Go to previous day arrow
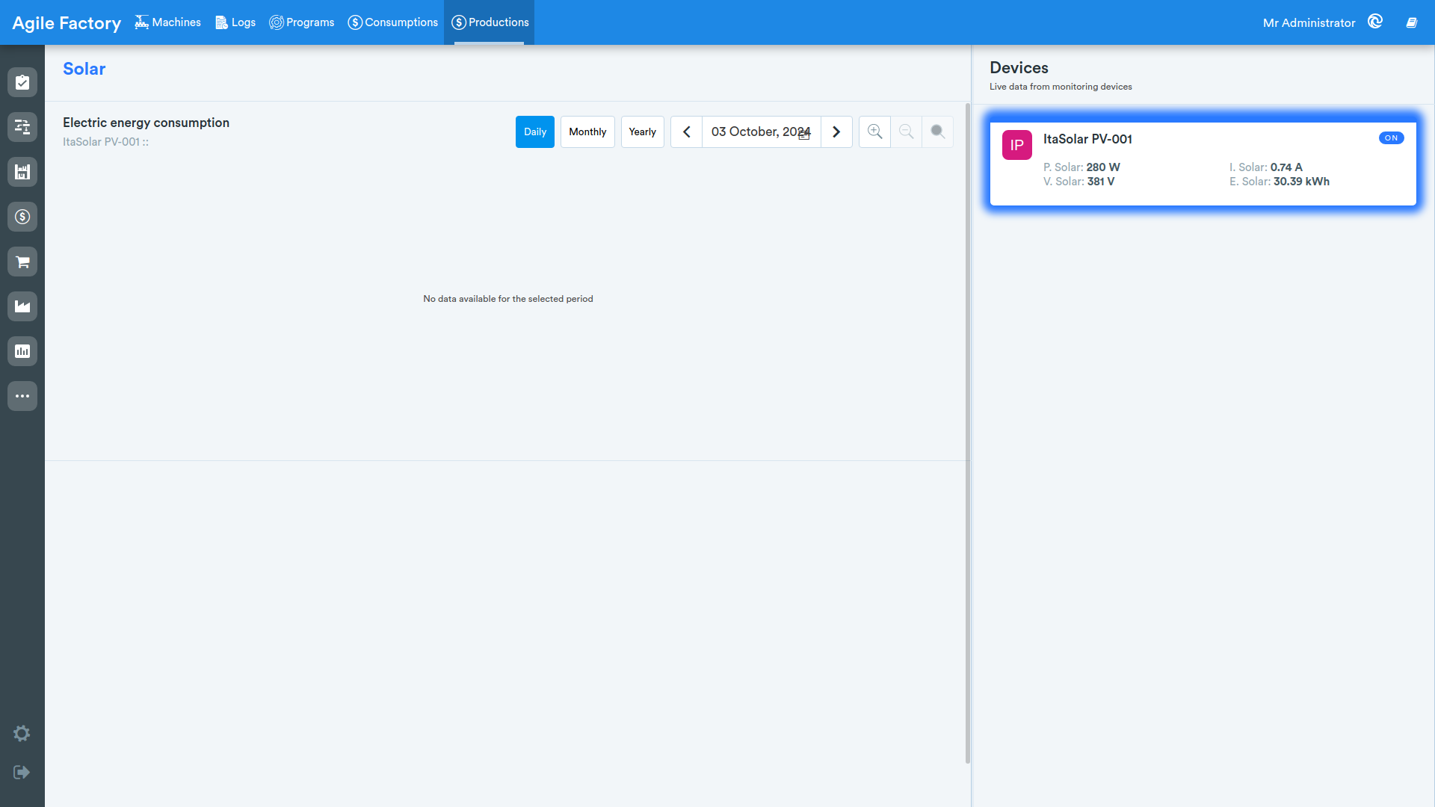The width and height of the screenshot is (1435, 807). coord(686,132)
